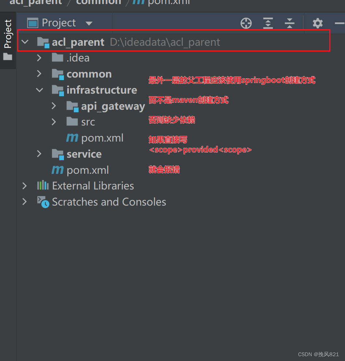Expand the src folder
Image resolution: width=345 pixels, height=361 pixels.
[54, 122]
